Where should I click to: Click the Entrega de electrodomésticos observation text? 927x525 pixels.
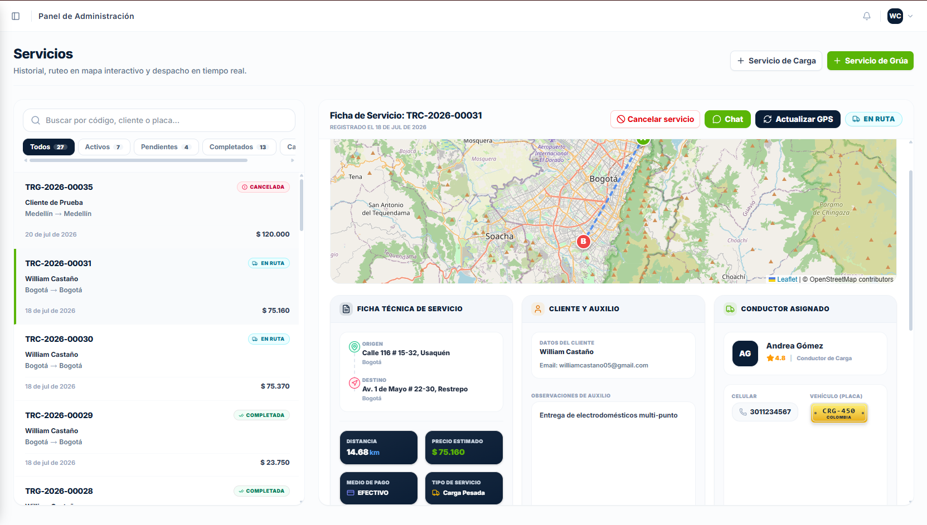click(609, 415)
